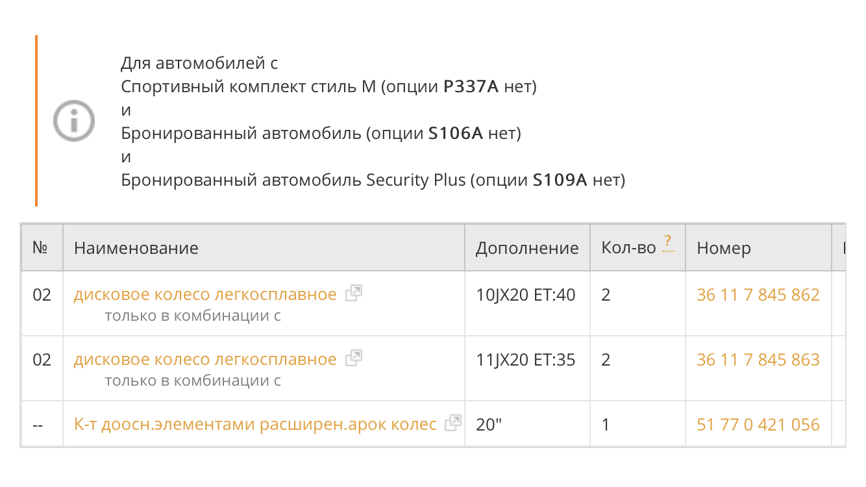Click the question mark next to Кол-во
The image size is (866, 487).
click(668, 243)
